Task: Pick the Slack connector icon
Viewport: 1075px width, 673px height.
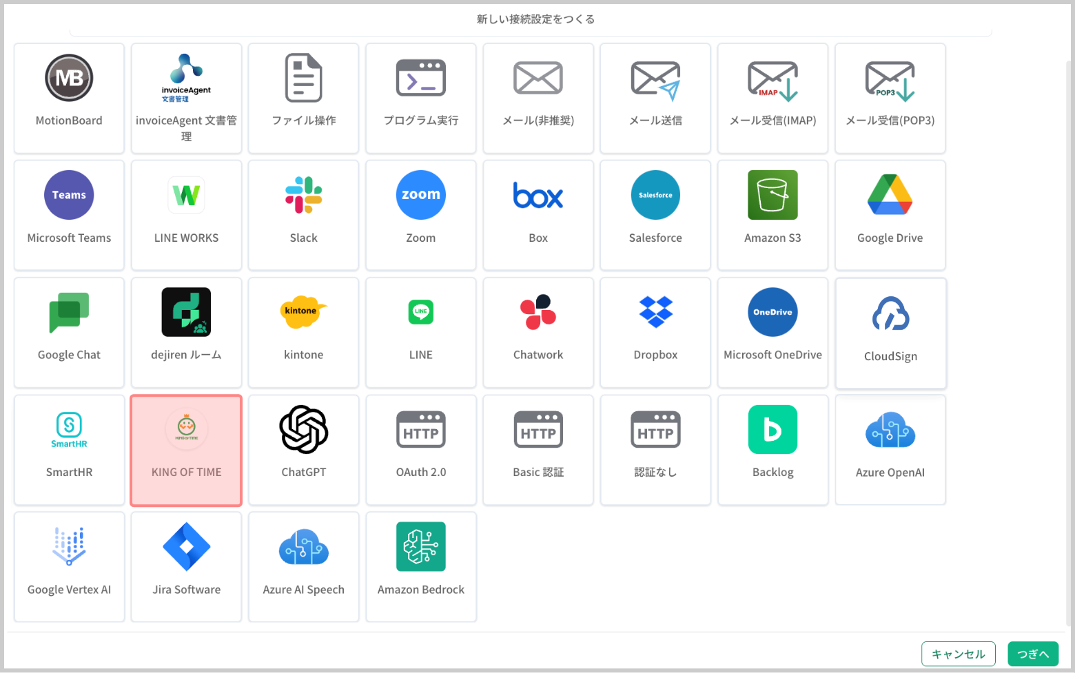Action: (304, 195)
